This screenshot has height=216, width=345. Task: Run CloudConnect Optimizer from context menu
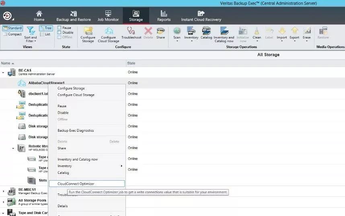87,184
